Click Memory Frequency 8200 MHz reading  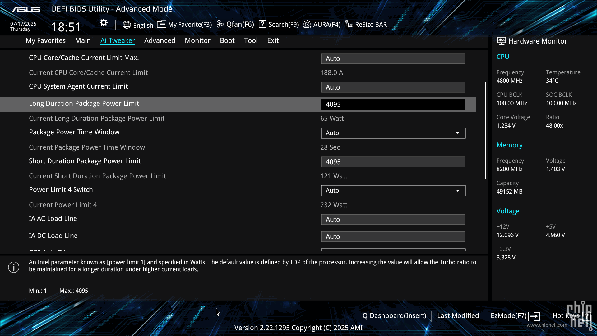click(509, 169)
